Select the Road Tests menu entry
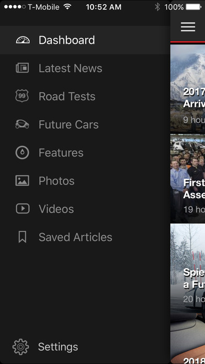 67,96
